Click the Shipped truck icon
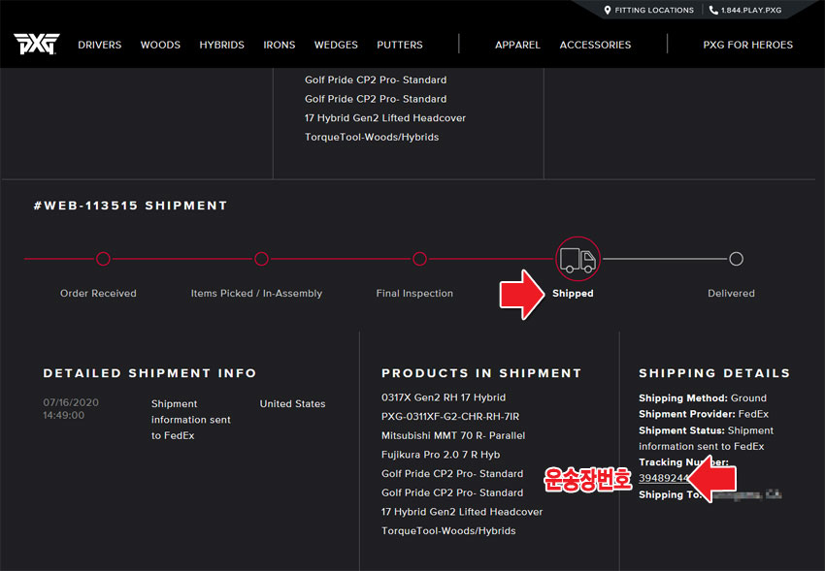The height and width of the screenshot is (571, 825). click(x=577, y=259)
